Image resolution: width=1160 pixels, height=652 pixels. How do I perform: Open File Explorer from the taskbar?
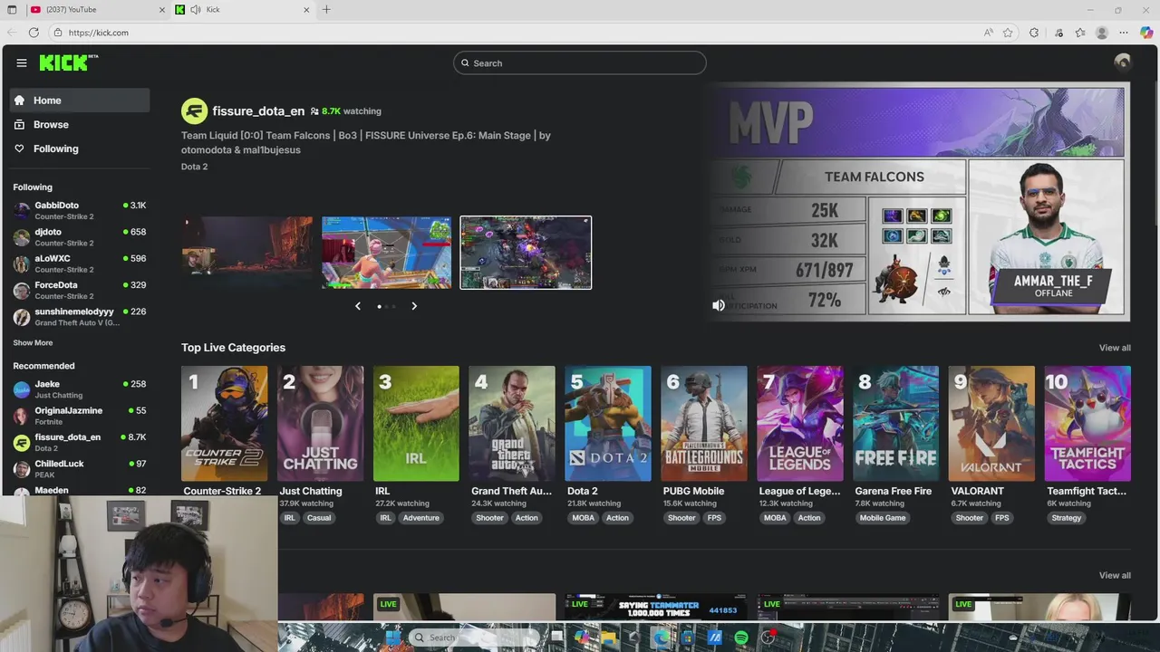coord(608,638)
